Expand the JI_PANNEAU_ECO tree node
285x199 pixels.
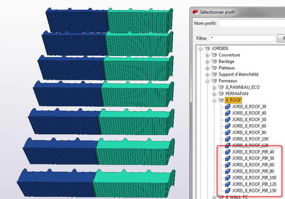(214, 88)
